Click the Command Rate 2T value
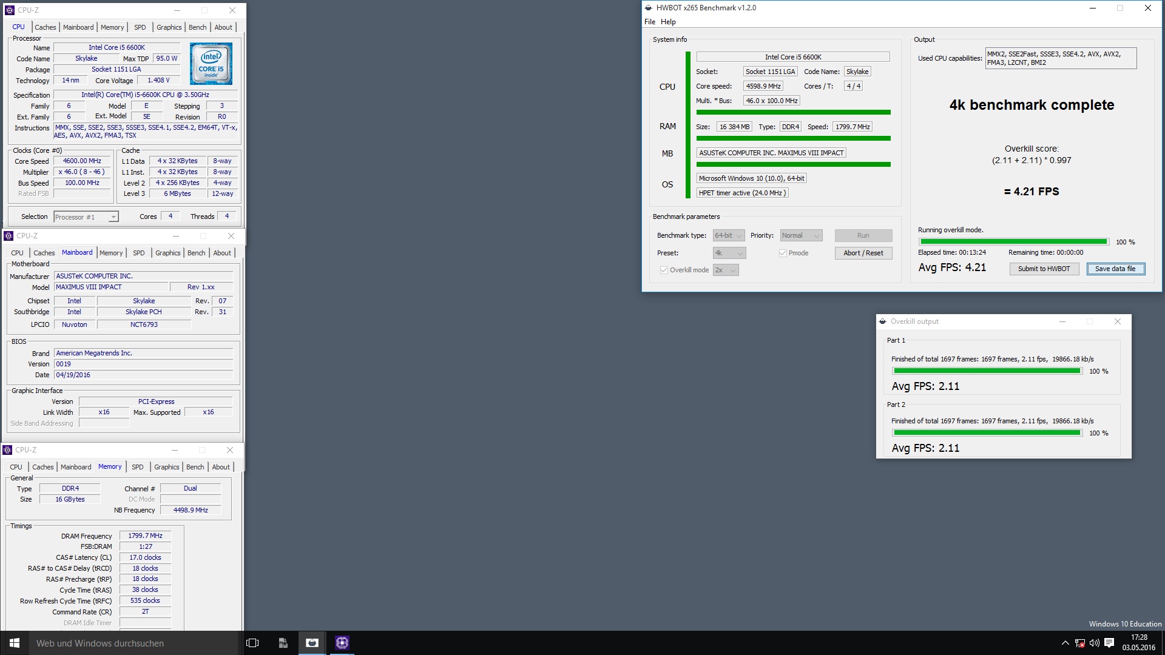The width and height of the screenshot is (1165, 655). point(146,612)
